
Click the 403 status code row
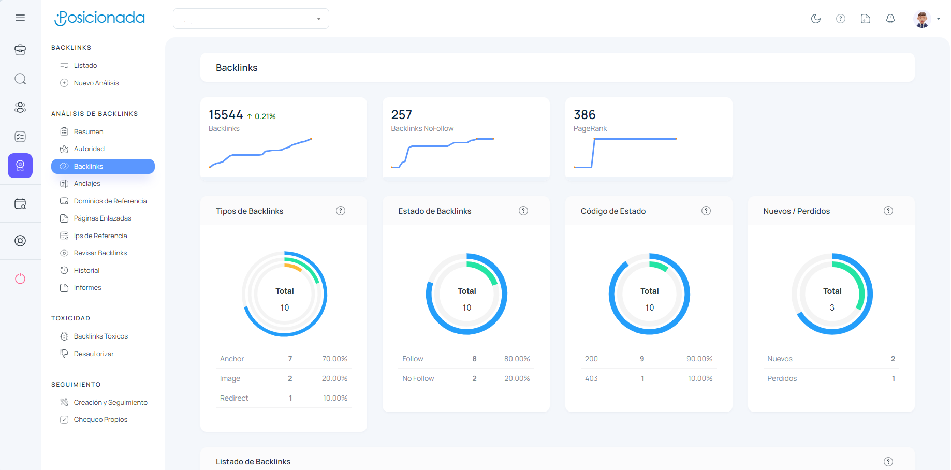coord(649,378)
